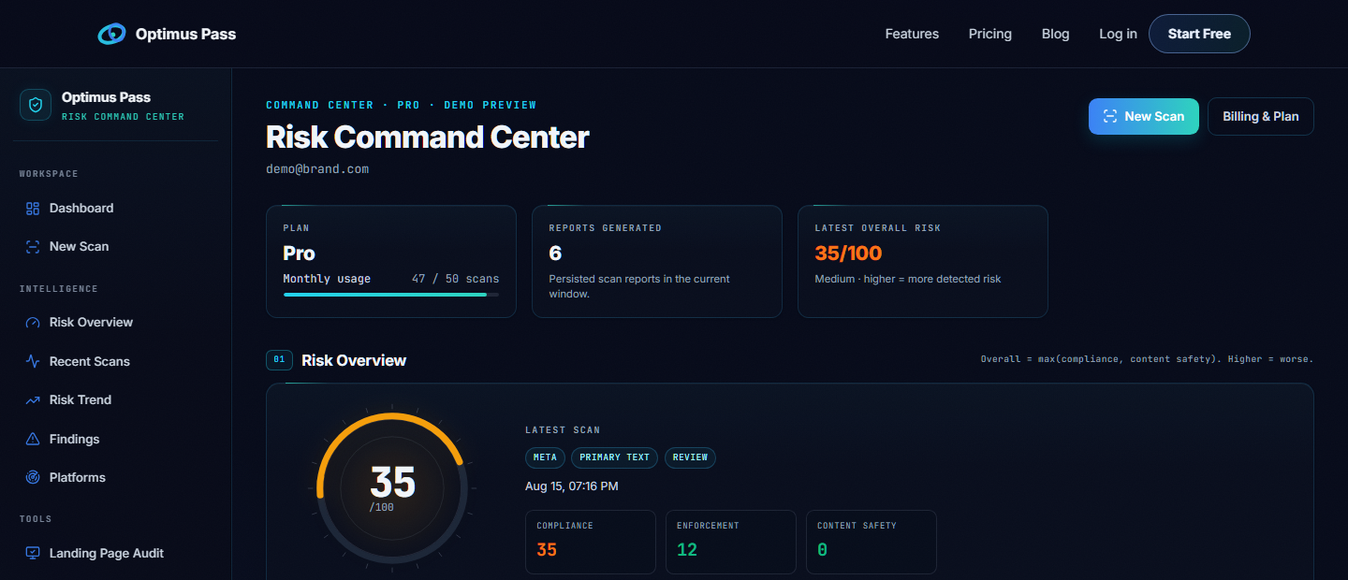The width and height of the screenshot is (1348, 580).
Task: Click the 'COMMAND CENTER · PRO · DEMO PREVIEW' breadcrumb
Action: coord(402,105)
